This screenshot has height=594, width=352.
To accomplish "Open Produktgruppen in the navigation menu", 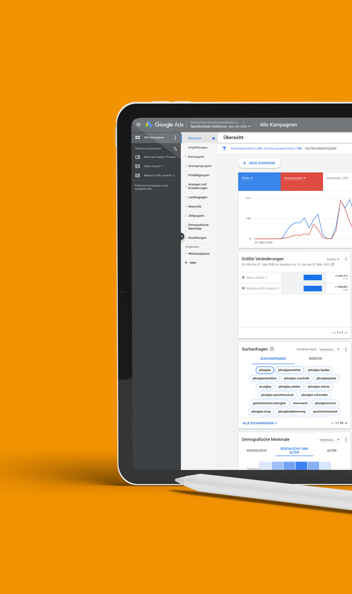I will click(x=199, y=175).
